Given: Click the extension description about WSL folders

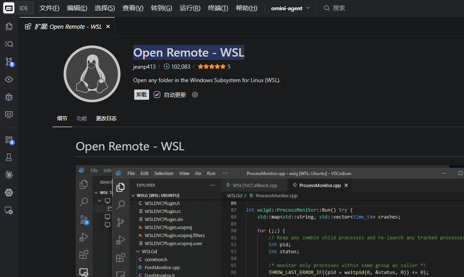Looking at the screenshot, I should (x=207, y=80).
